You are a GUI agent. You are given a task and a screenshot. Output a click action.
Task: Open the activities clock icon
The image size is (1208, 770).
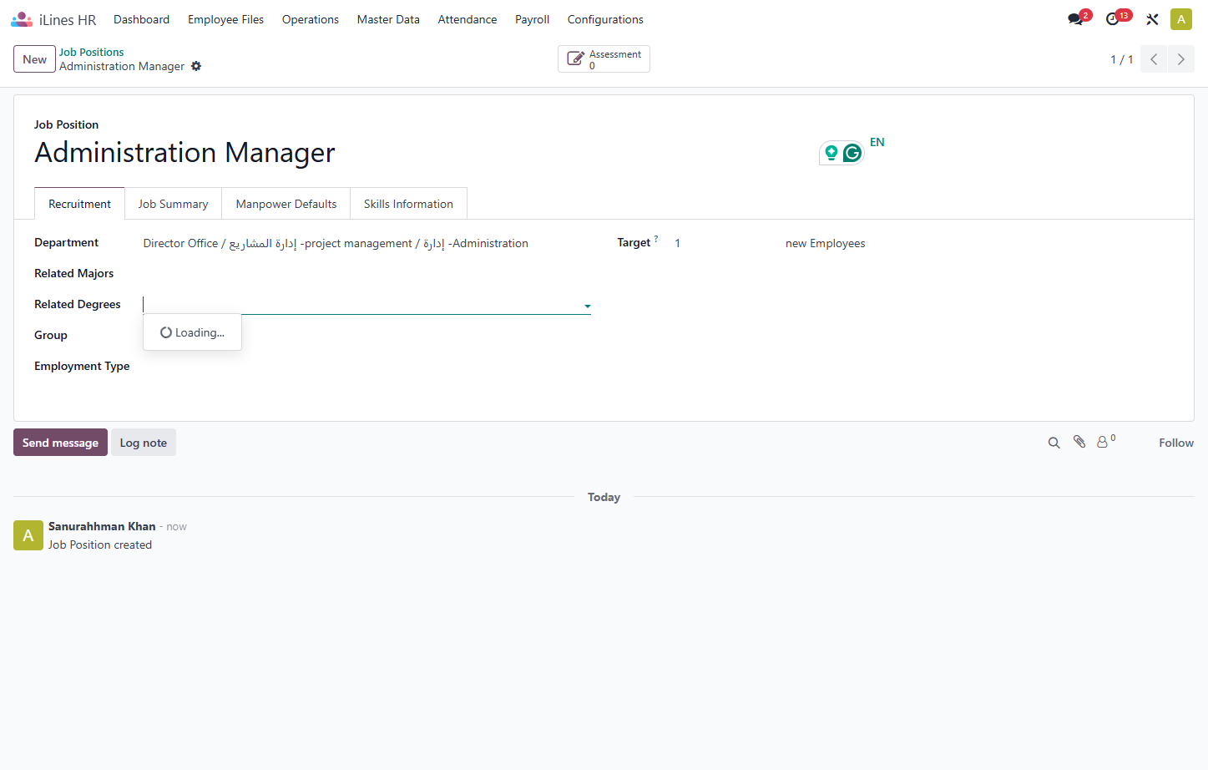[x=1114, y=19]
